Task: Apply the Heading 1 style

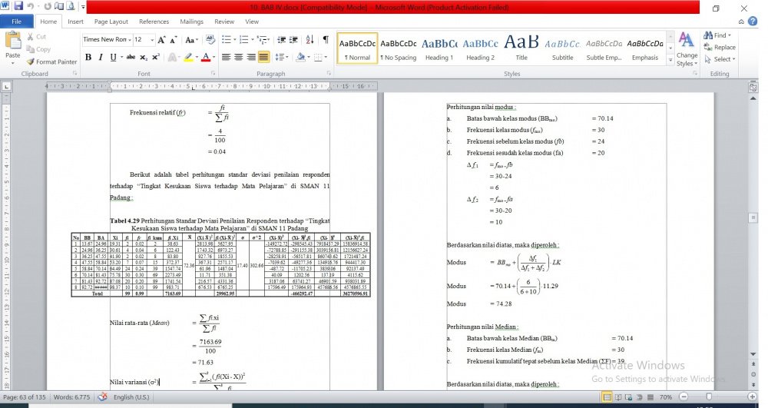Action: coord(439,49)
